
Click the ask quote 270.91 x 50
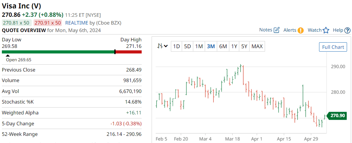[x=48, y=23]
